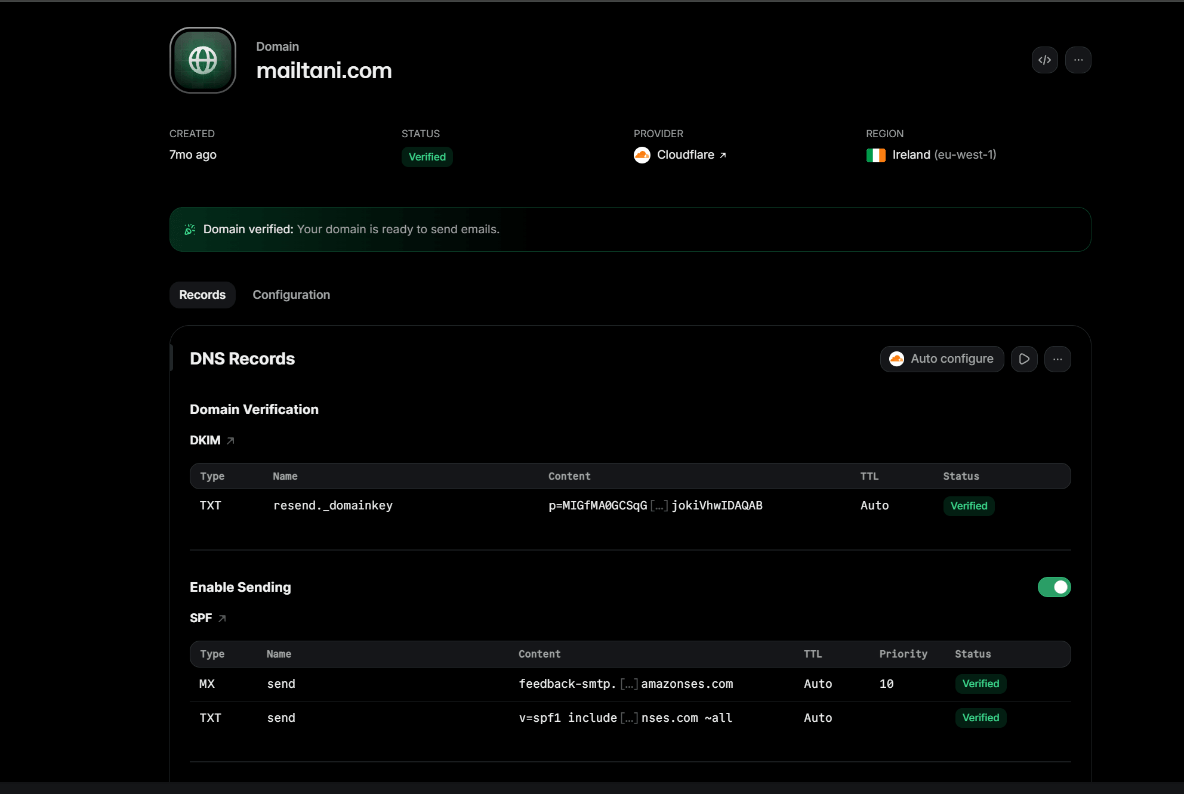Click the play verify DNS records button
1184x794 pixels.
[x=1024, y=359]
